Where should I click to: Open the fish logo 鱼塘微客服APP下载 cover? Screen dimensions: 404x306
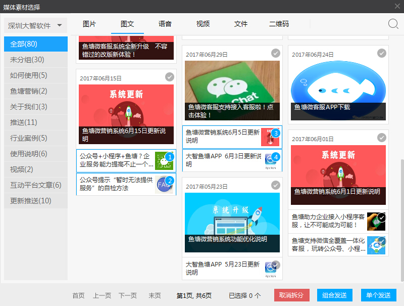338,91
